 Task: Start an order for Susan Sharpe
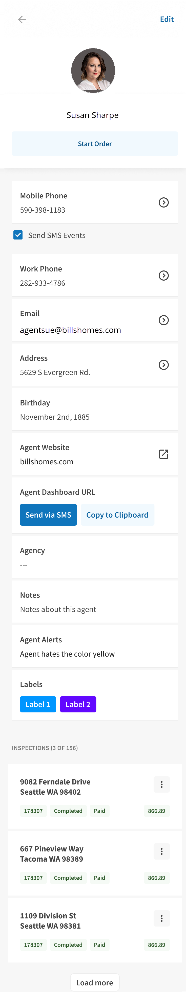pyautogui.click(x=95, y=144)
